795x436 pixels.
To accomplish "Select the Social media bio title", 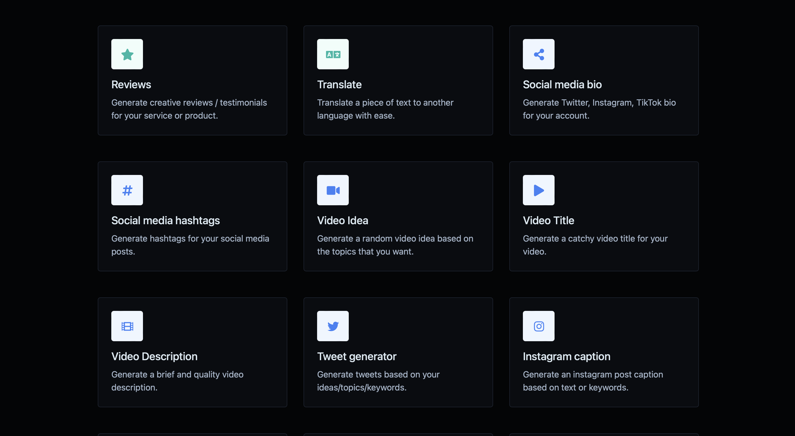I will pos(562,84).
